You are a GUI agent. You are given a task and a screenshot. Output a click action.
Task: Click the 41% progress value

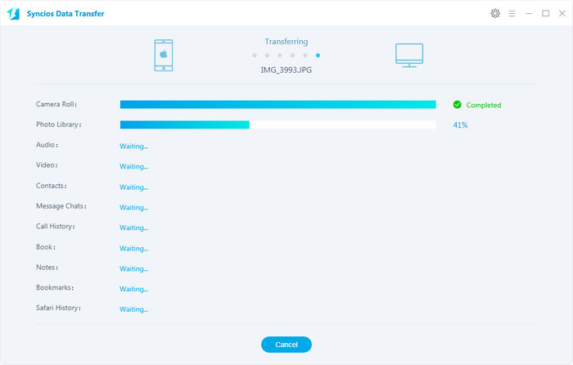point(460,125)
